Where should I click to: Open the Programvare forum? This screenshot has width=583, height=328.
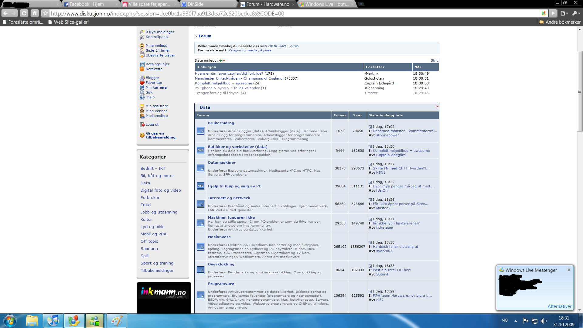[x=221, y=284]
